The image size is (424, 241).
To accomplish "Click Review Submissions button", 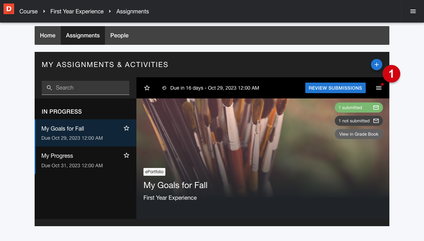I will (335, 88).
